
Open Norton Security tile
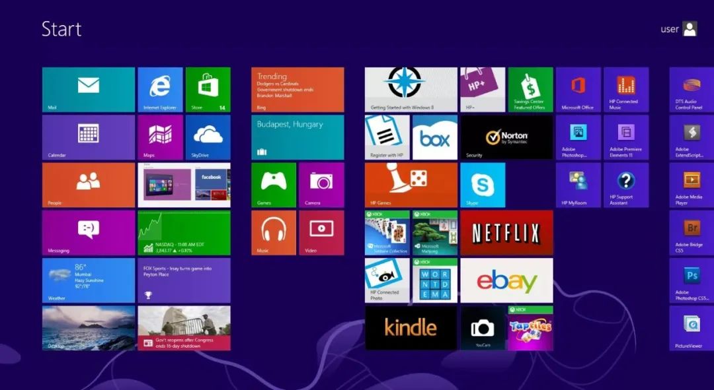coord(506,137)
